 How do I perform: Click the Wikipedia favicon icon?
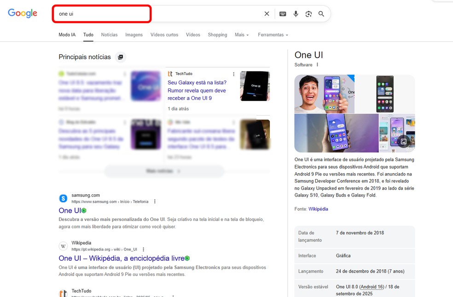click(x=63, y=246)
